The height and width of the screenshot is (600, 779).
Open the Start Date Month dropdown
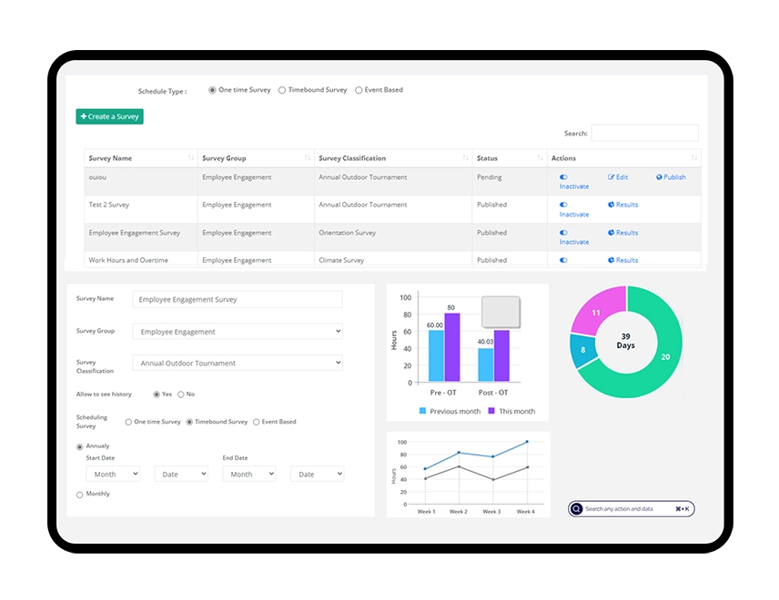pos(113,474)
